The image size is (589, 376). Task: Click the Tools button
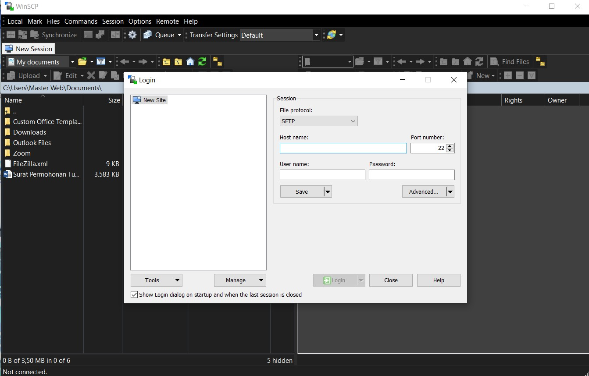(x=156, y=280)
